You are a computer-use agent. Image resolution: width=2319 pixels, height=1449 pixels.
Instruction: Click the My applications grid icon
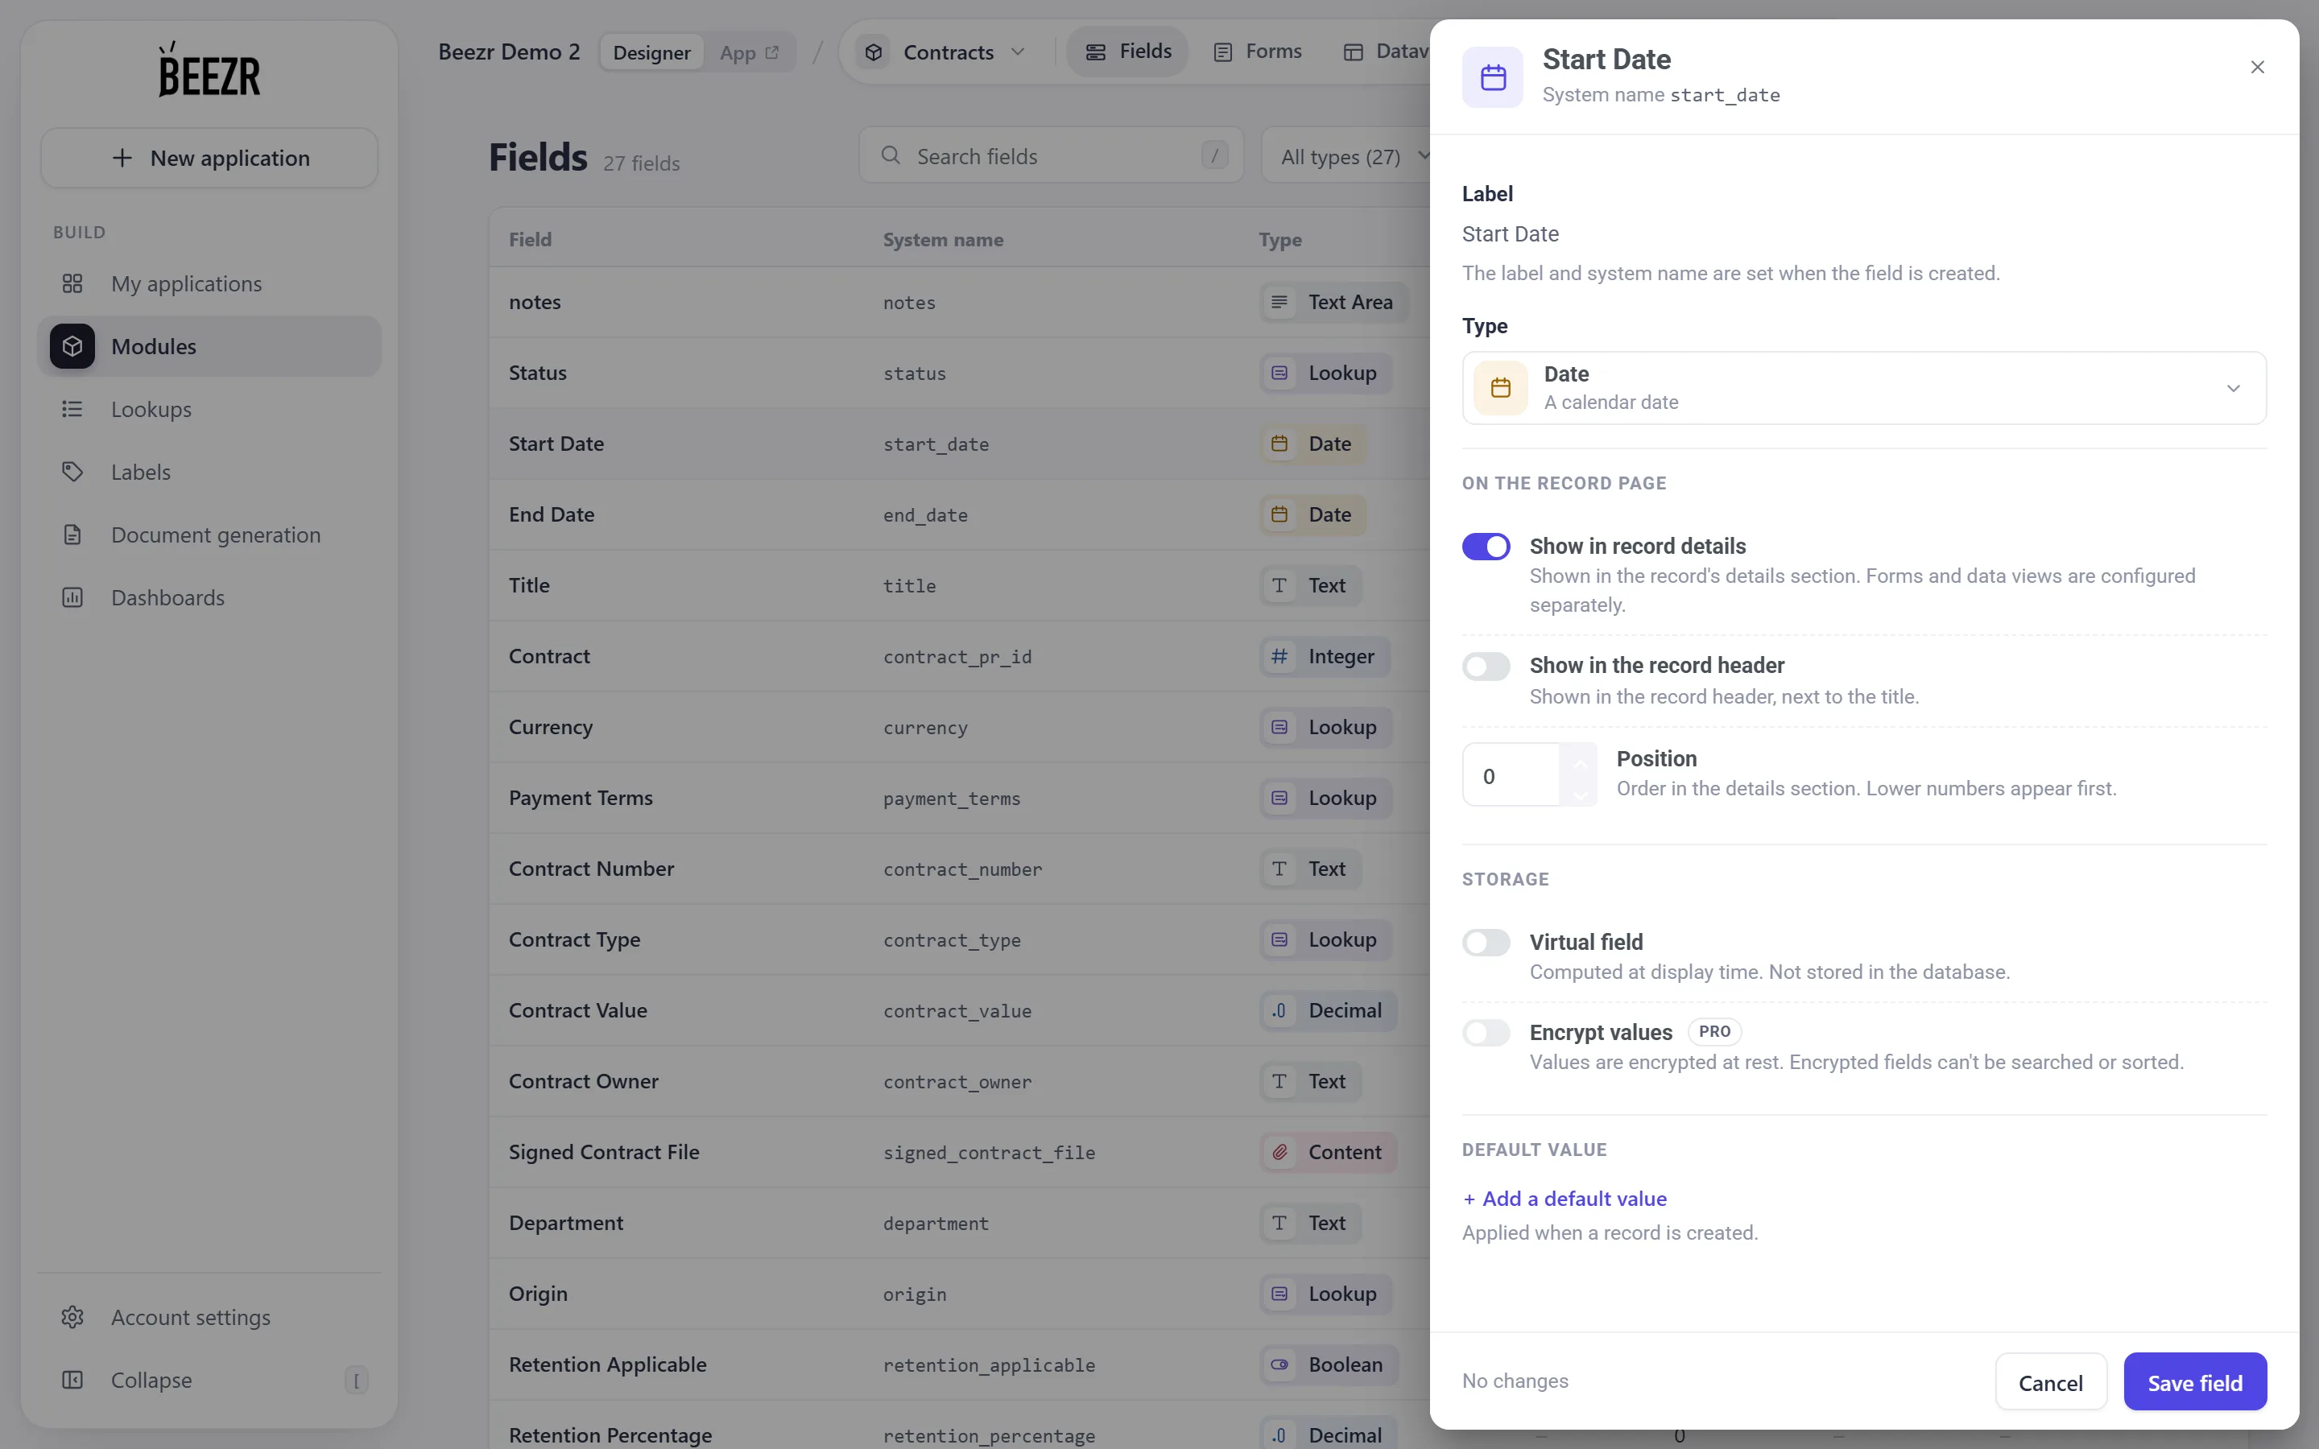(72, 283)
